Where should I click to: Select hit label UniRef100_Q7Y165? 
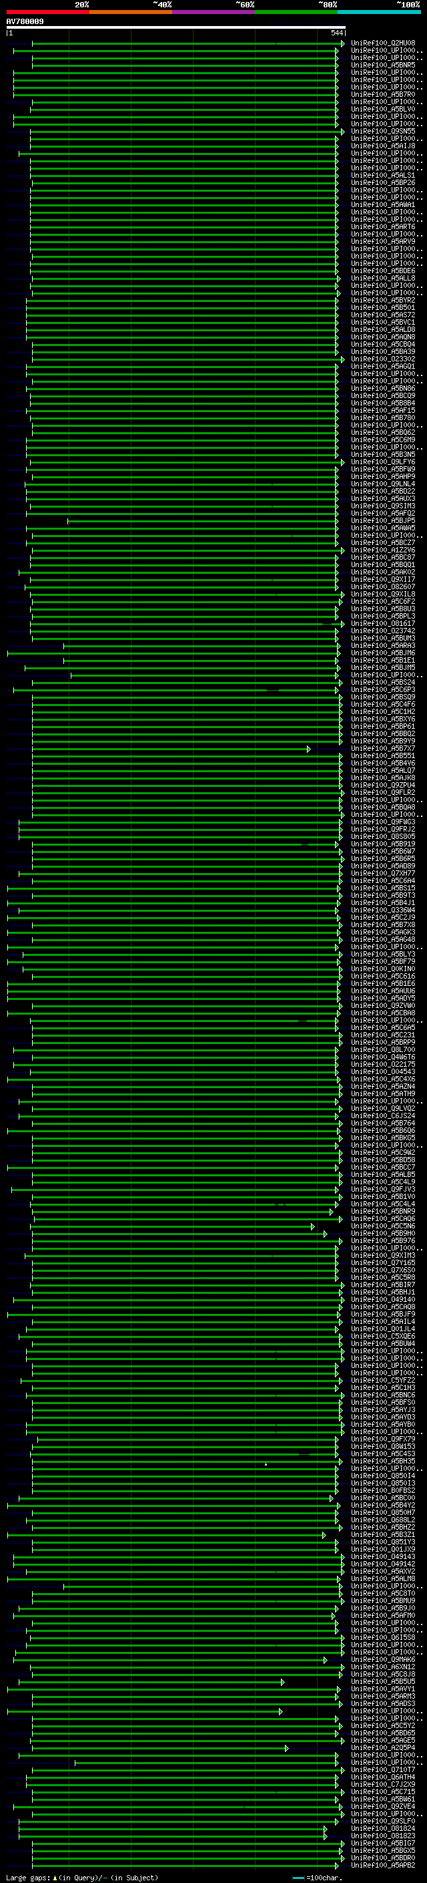(x=383, y=1263)
